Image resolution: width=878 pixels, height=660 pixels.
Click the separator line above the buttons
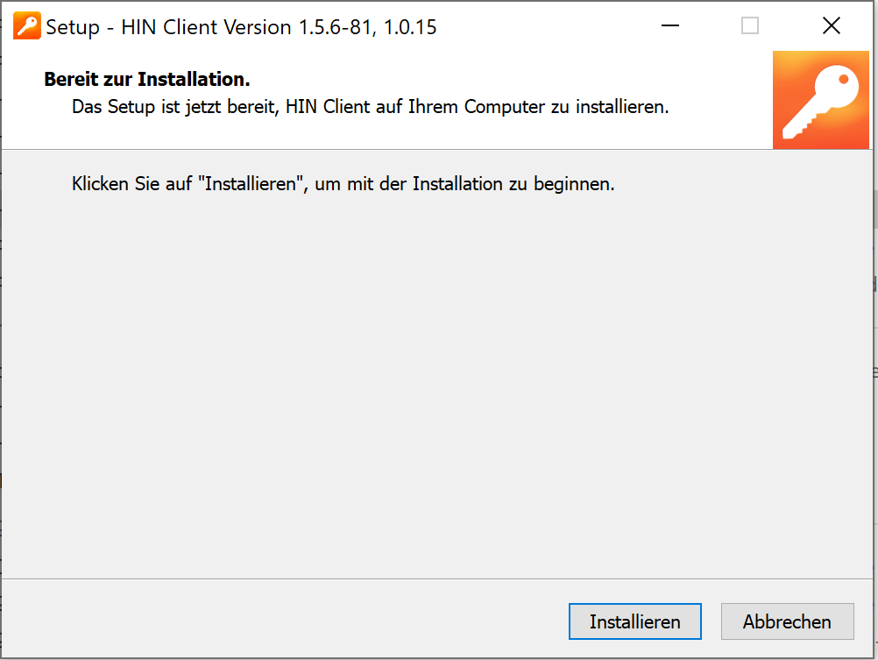click(436, 578)
